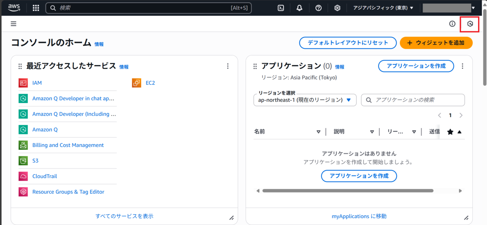Open the help question mark icon
The height and width of the screenshot is (225, 487).
(319, 8)
